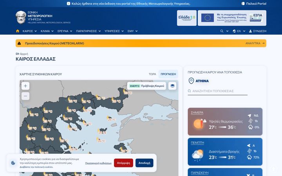Screen dimensions: 282x176
Task: Zoom in on the weather map
Action: [25, 86]
